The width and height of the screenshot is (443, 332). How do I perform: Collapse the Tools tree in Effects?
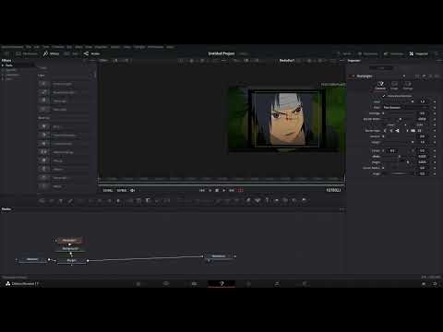pyautogui.click(x=3, y=65)
